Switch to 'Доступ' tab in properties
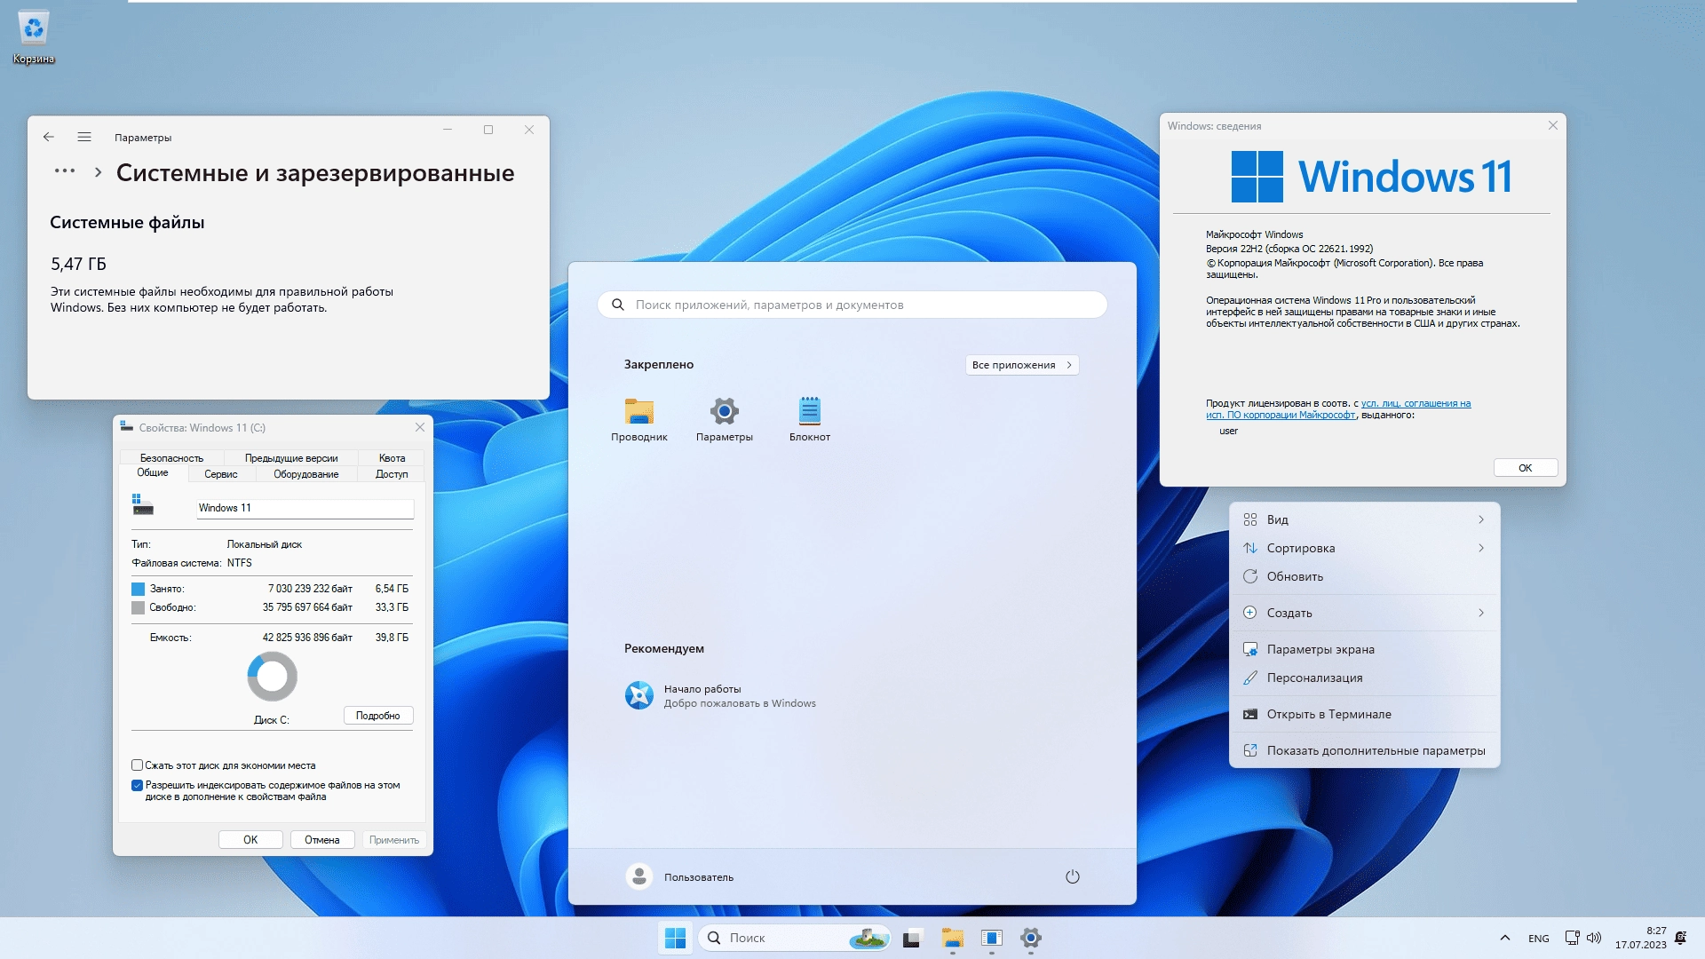 click(x=392, y=474)
